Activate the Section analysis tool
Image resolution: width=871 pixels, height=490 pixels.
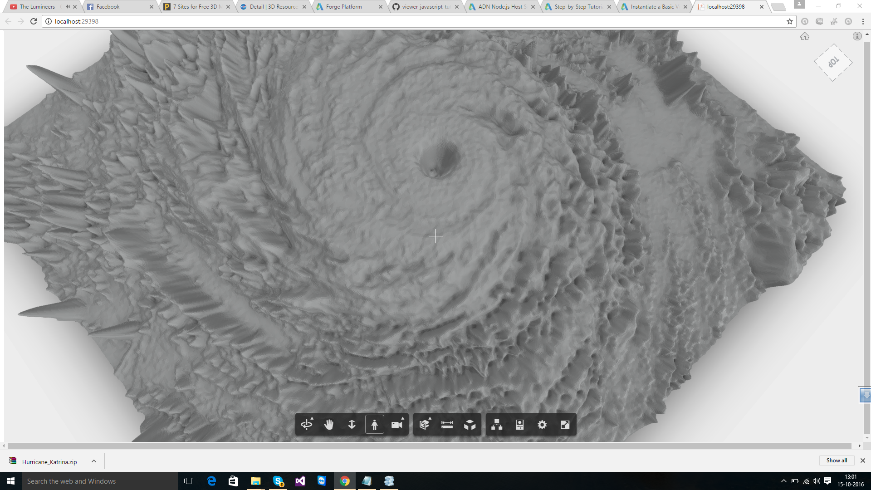coord(425,425)
